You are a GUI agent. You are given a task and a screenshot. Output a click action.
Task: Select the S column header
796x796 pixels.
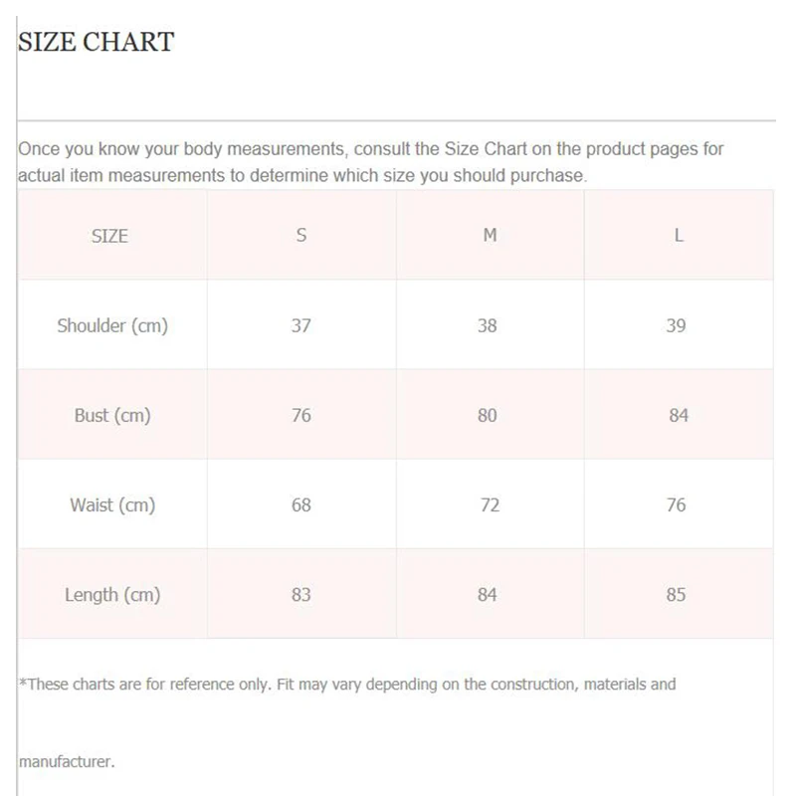(301, 236)
